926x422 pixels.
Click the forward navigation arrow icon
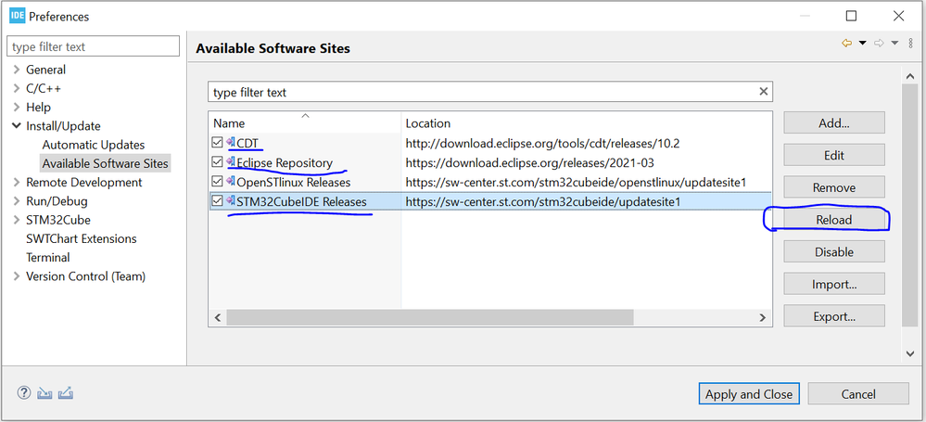[879, 44]
